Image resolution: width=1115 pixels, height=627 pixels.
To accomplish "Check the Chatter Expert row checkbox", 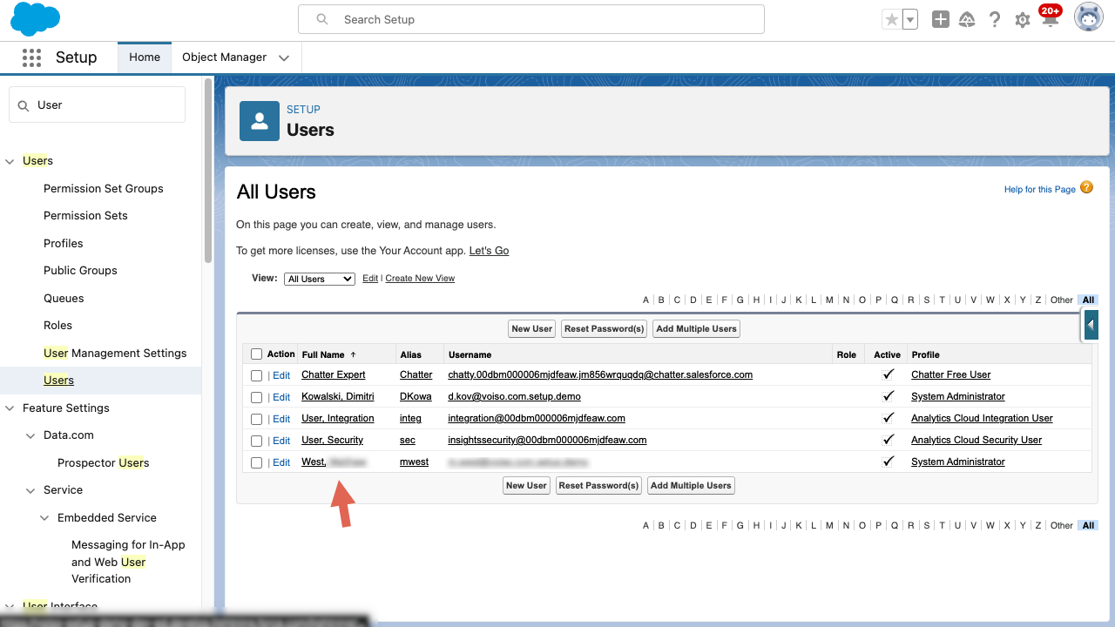I will 256,375.
